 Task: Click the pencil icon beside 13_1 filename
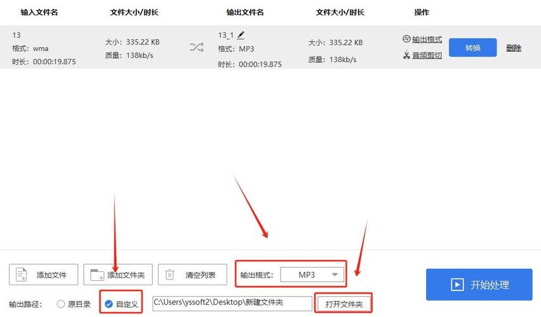[241, 35]
